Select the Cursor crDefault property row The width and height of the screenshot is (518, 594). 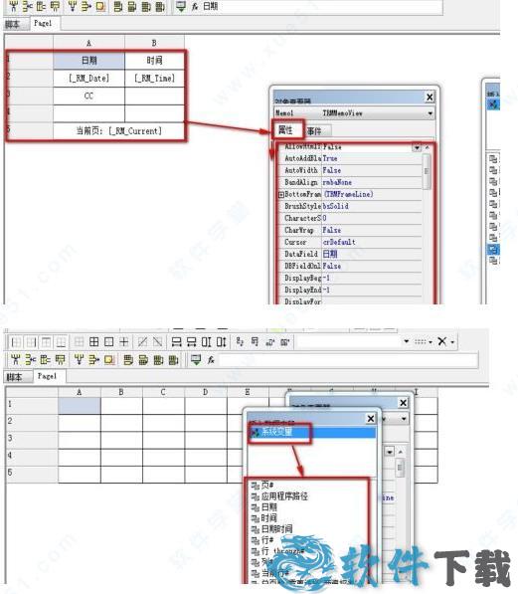pos(350,242)
